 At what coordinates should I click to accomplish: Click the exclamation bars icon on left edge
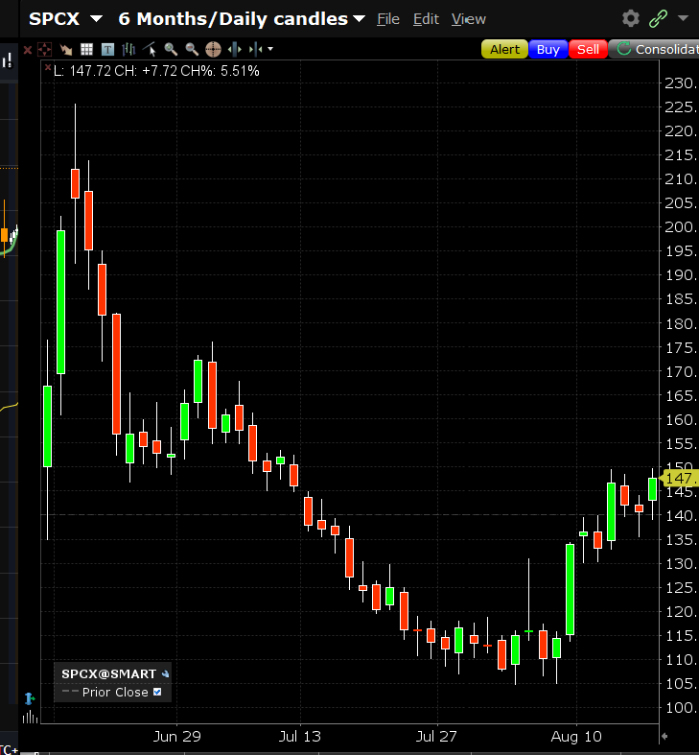8,61
